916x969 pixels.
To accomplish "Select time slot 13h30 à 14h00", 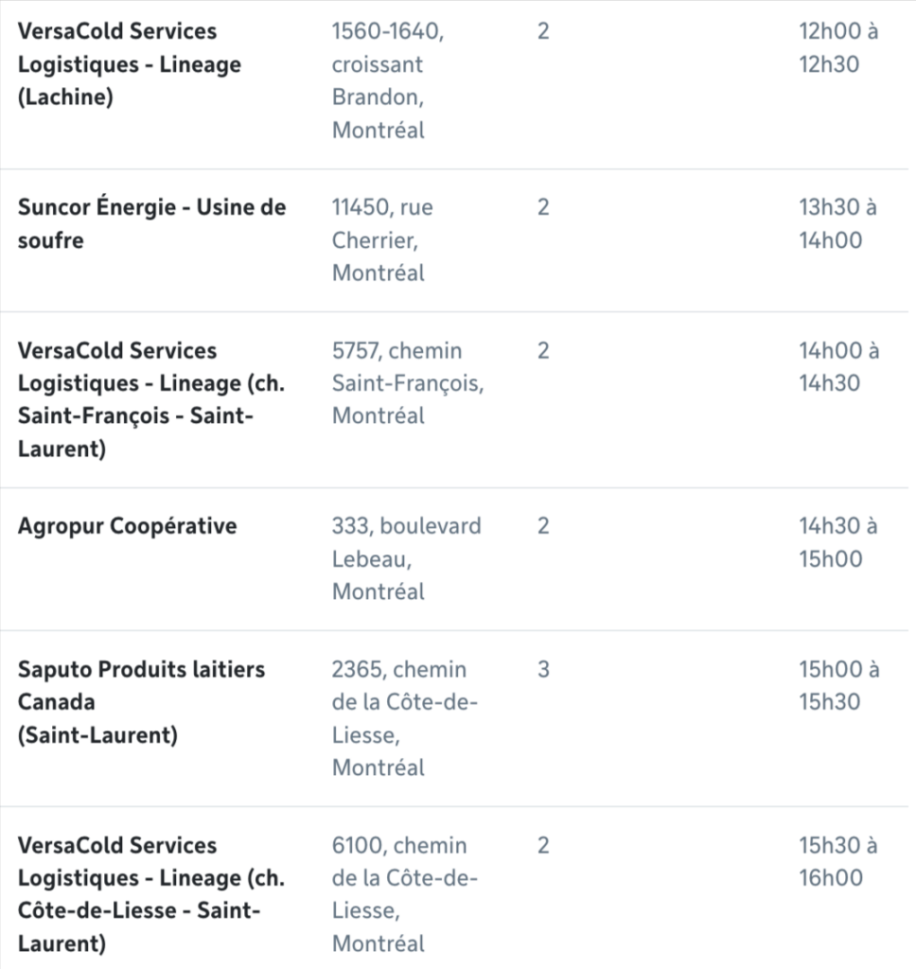I will pos(837,223).
